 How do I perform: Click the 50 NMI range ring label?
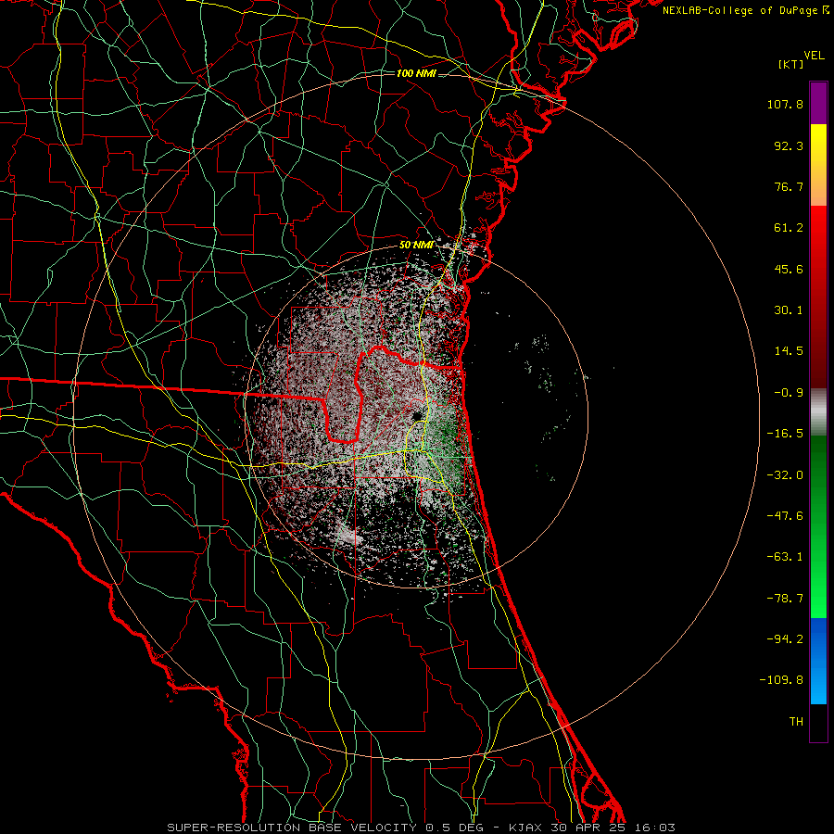point(416,246)
